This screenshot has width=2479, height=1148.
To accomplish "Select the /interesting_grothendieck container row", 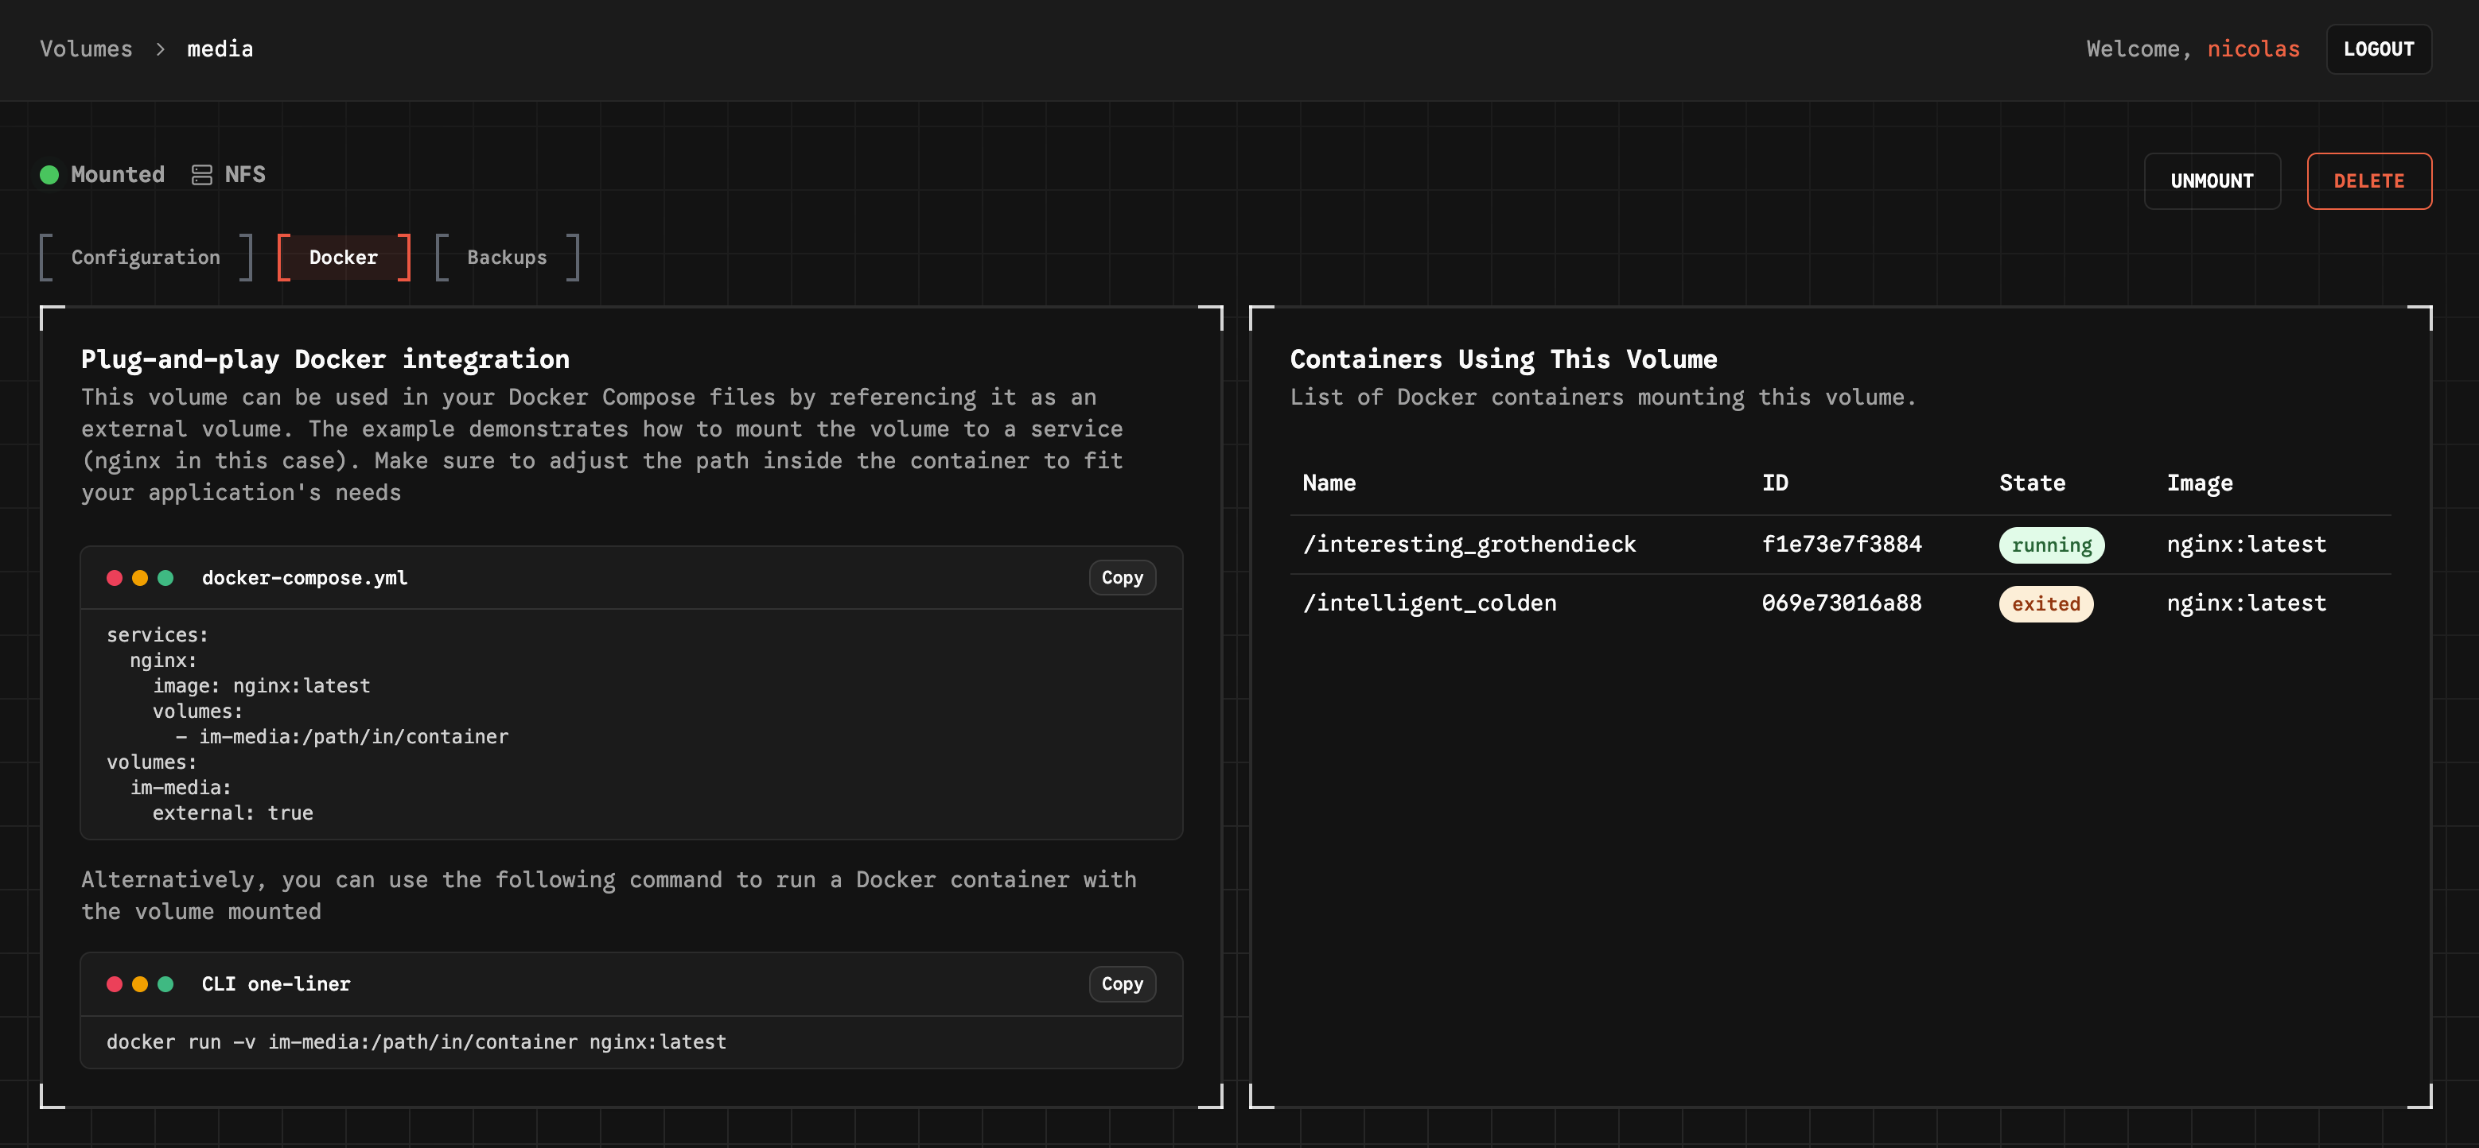I will tap(1469, 545).
